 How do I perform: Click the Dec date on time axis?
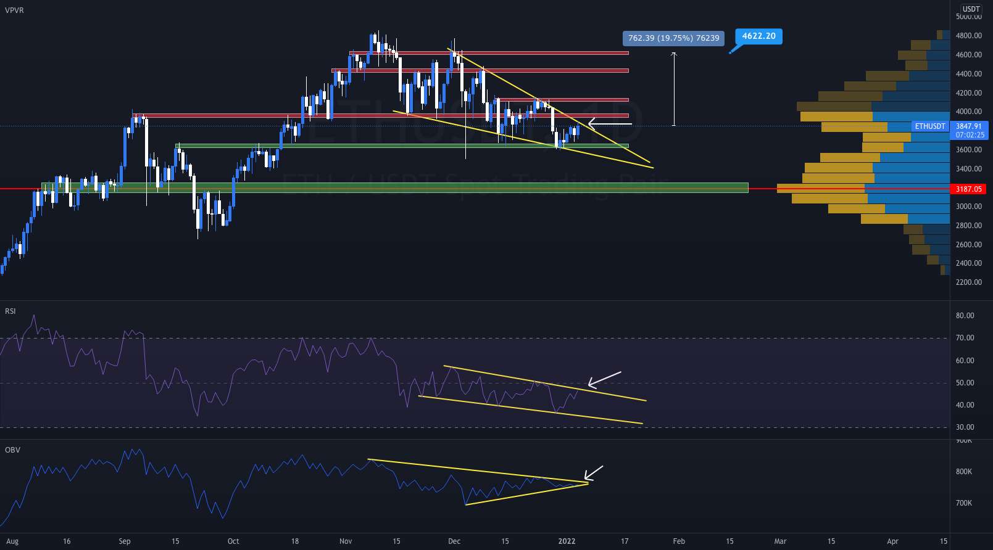pos(454,541)
